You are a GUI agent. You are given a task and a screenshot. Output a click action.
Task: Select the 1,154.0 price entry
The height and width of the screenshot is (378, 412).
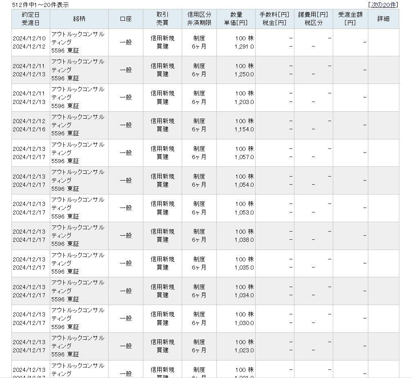point(244,129)
